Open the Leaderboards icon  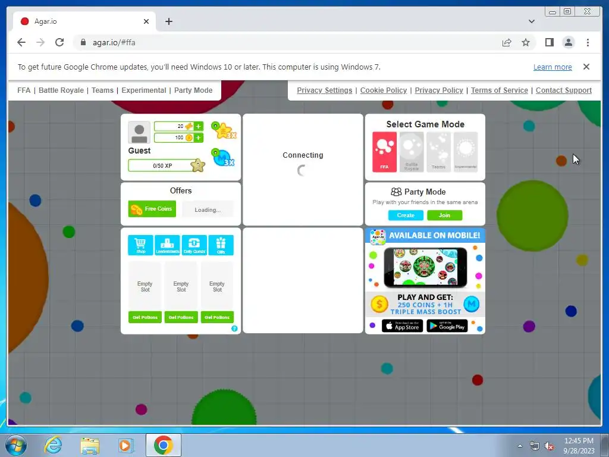coord(167,245)
